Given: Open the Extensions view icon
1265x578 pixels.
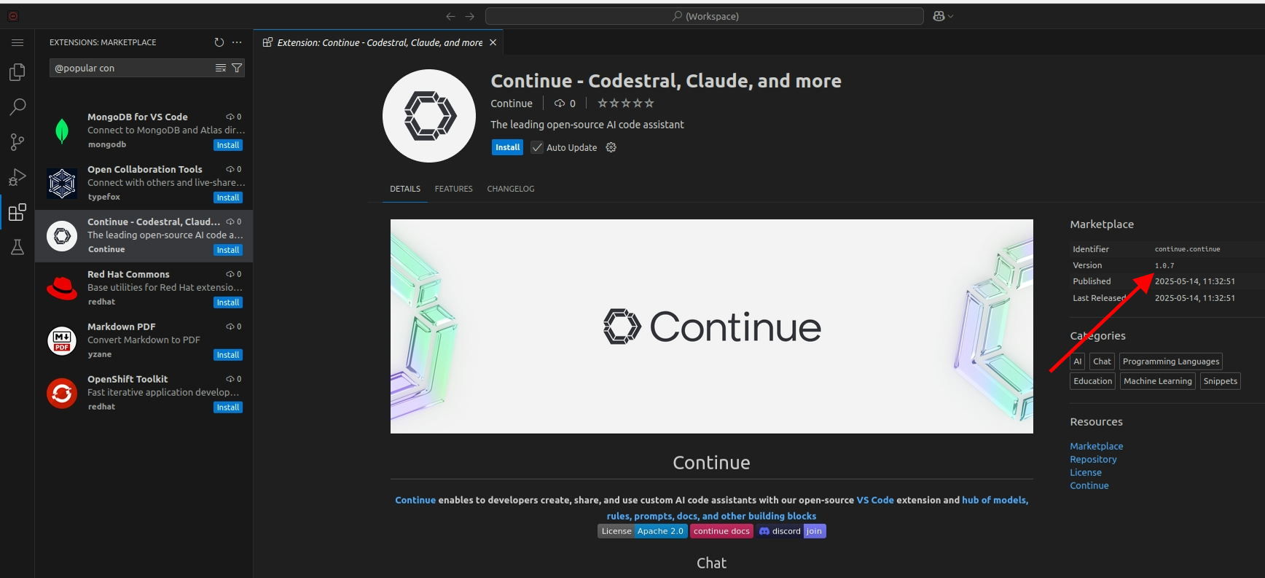Looking at the screenshot, I should [17, 212].
